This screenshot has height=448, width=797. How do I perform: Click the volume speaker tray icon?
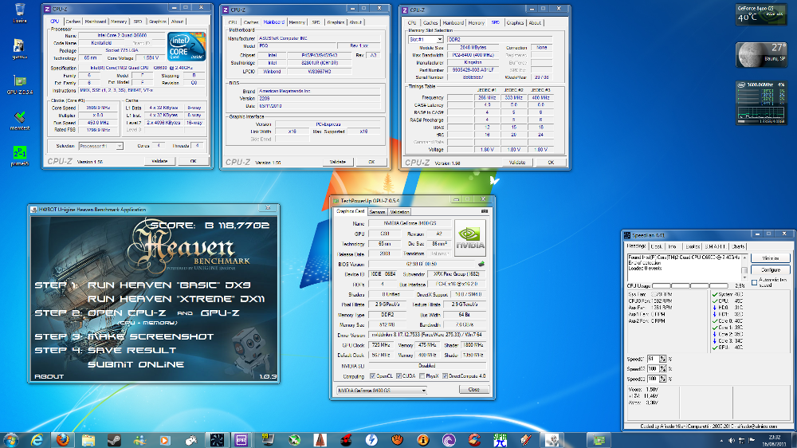pos(732,440)
